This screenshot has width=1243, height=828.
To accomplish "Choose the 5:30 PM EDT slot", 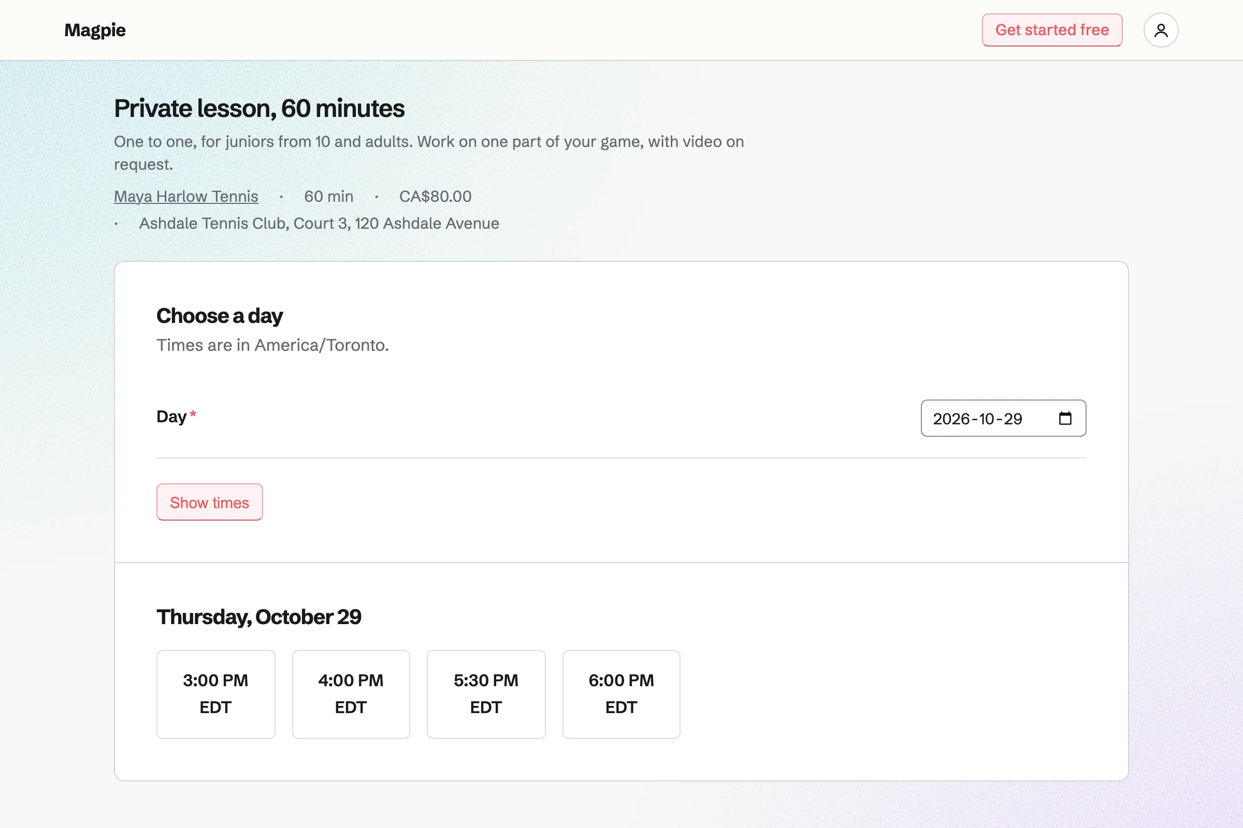I will click(486, 694).
